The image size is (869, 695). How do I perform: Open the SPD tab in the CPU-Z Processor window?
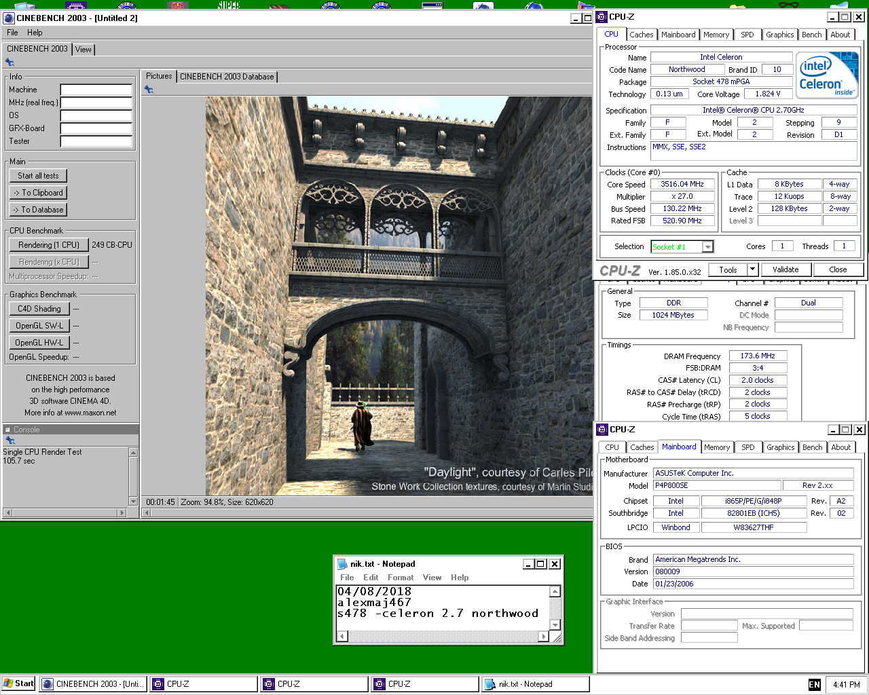tap(747, 35)
